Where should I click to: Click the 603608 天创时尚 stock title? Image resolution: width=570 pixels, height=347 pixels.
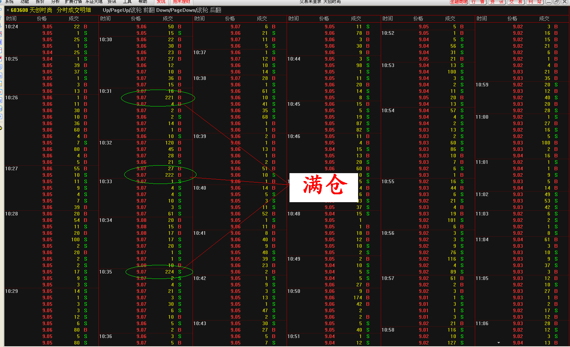[31, 10]
